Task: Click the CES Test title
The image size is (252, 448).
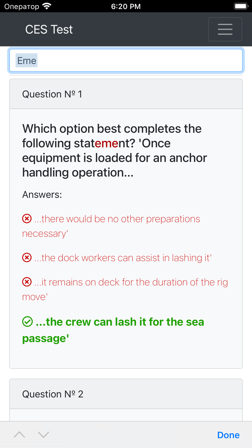Action: [x=49, y=29]
